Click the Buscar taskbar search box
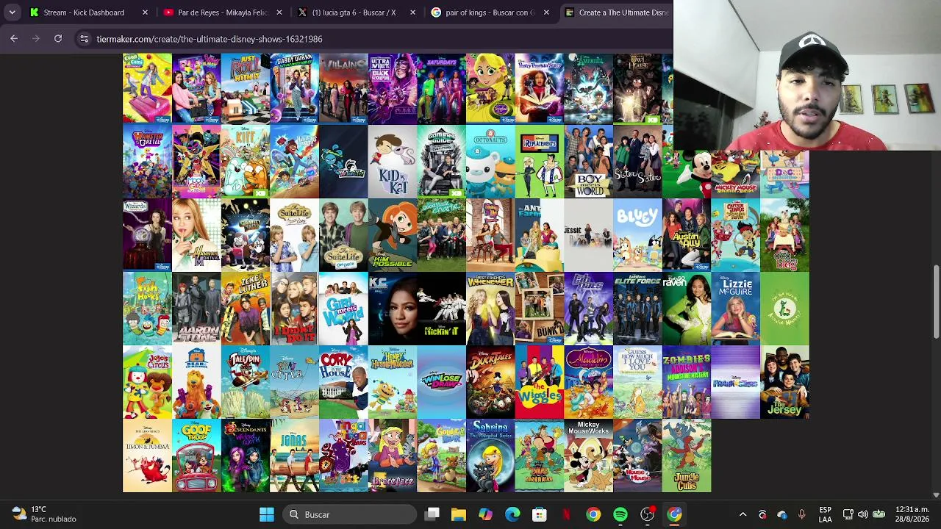 coord(350,514)
